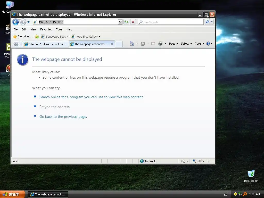Click the Quick Tabs grid icon

[16, 44]
